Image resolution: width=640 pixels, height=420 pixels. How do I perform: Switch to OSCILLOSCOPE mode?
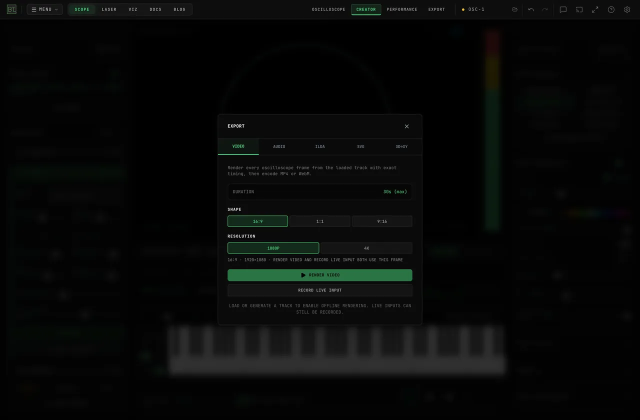point(328,9)
